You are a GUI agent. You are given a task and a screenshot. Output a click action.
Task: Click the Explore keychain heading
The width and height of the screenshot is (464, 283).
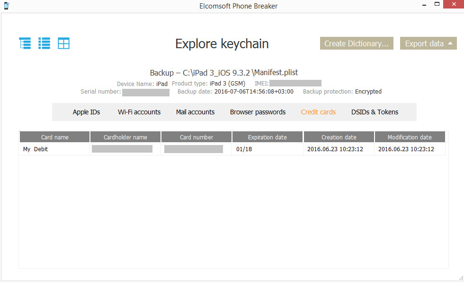click(x=222, y=44)
